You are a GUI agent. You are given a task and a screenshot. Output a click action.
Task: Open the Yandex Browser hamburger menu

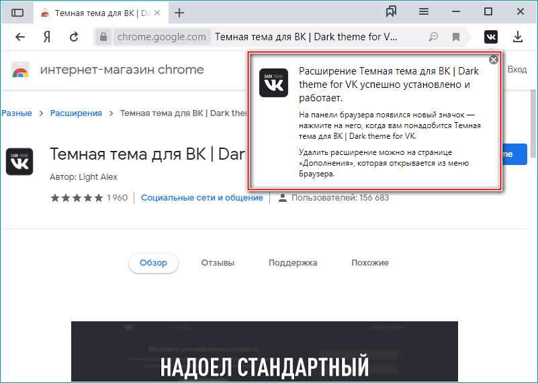(x=424, y=11)
